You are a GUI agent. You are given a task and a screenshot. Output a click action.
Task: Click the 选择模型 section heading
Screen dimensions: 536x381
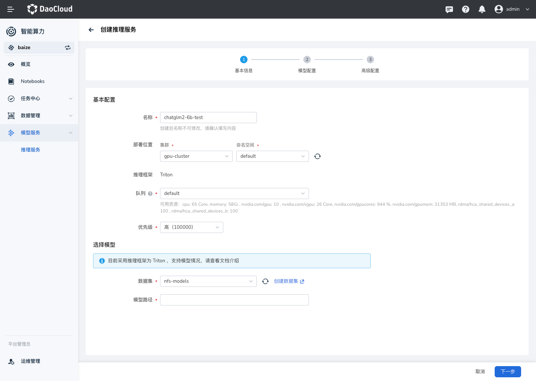coord(104,245)
